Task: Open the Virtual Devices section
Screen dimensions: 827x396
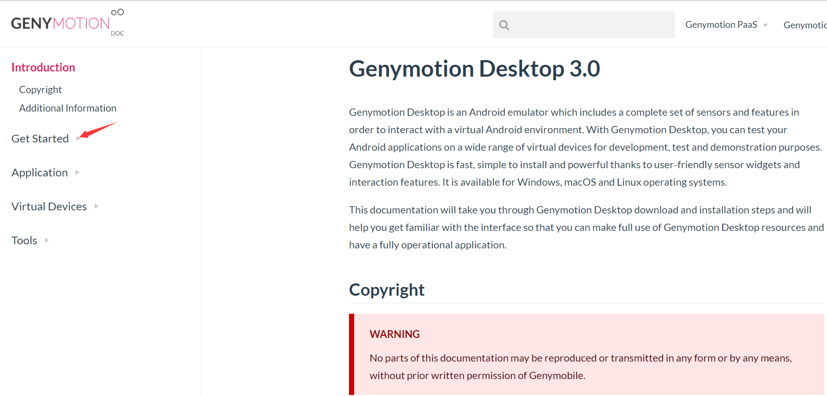Action: pyautogui.click(x=49, y=206)
